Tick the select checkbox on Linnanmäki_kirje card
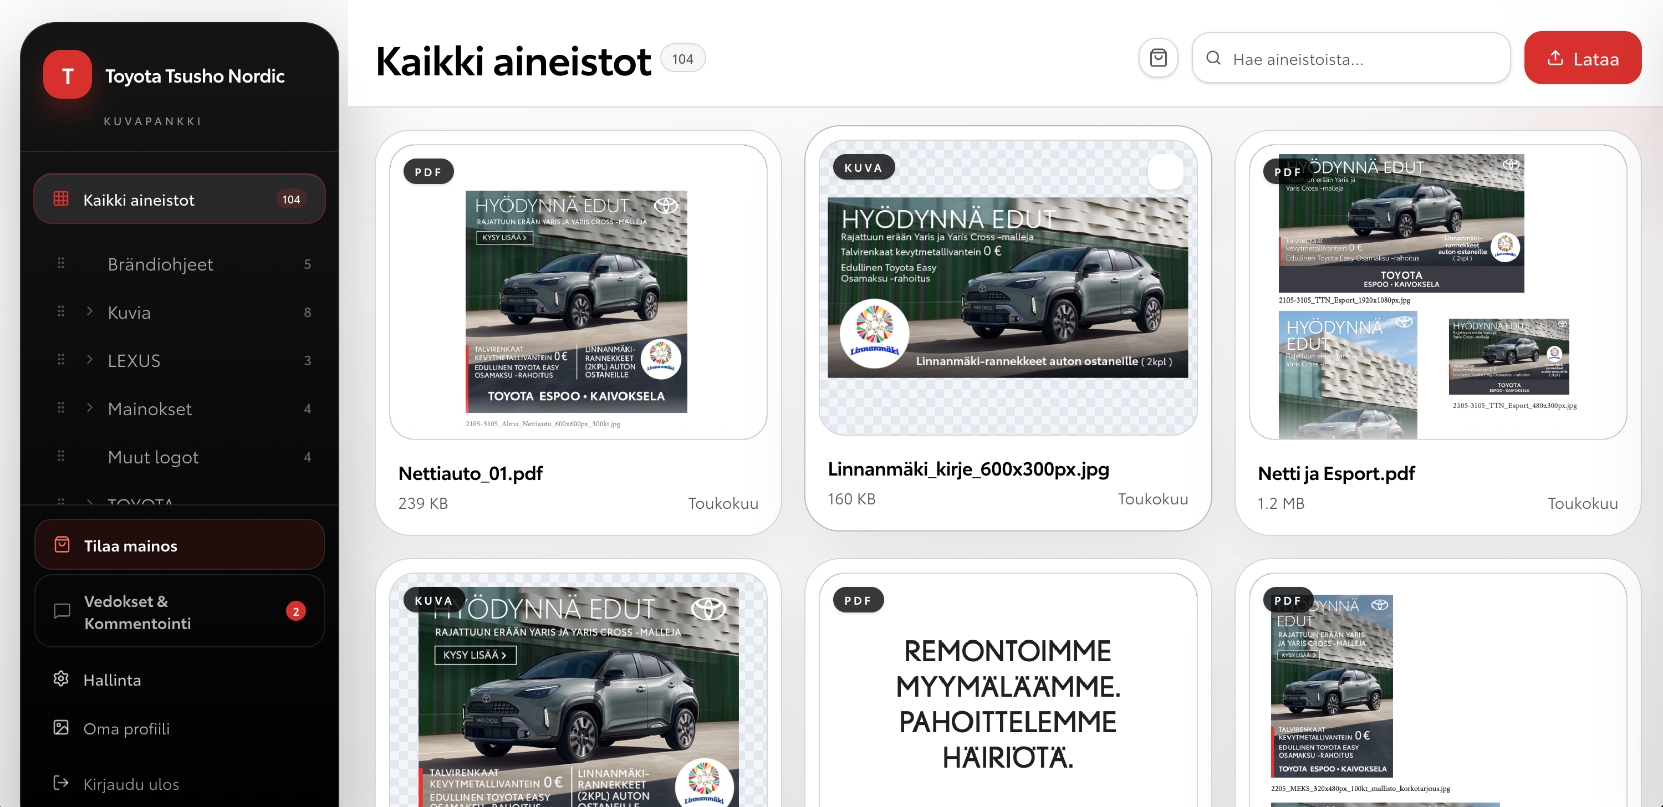1663x807 pixels. (1165, 172)
